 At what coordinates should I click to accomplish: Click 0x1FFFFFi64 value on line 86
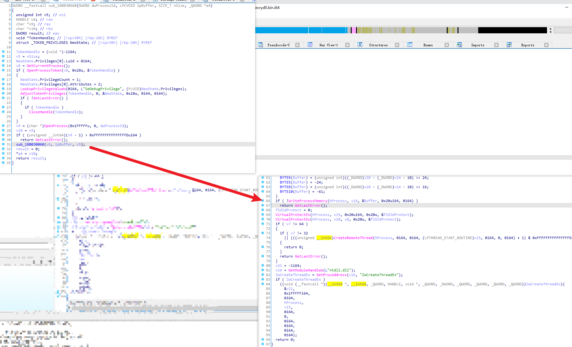tap(296, 293)
